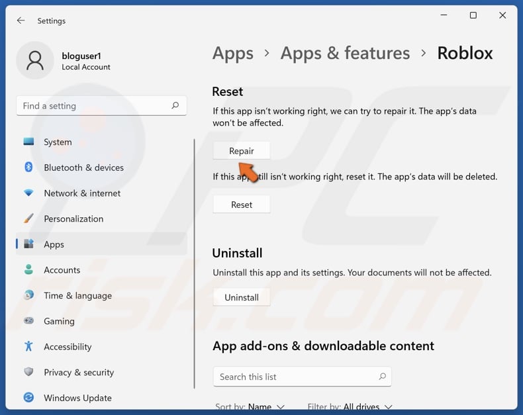Open System settings category
The width and height of the screenshot is (523, 415).
point(102,142)
